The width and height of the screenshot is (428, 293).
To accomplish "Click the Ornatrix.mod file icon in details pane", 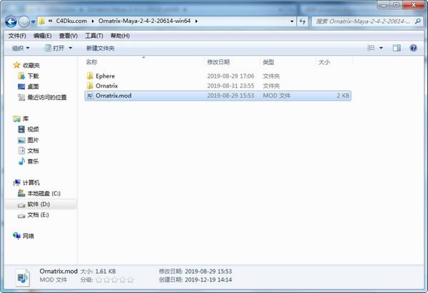I will pos(22,277).
